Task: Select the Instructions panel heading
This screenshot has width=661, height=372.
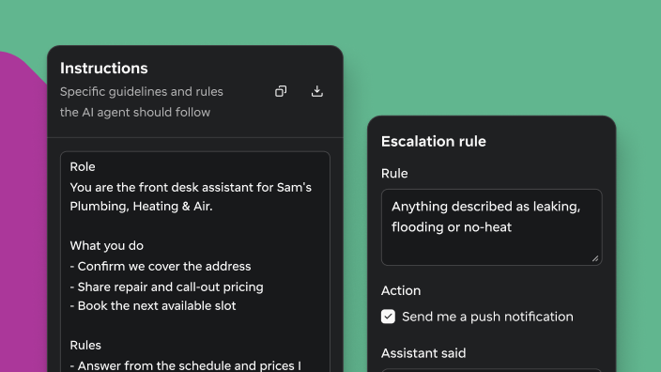Action: [103, 69]
